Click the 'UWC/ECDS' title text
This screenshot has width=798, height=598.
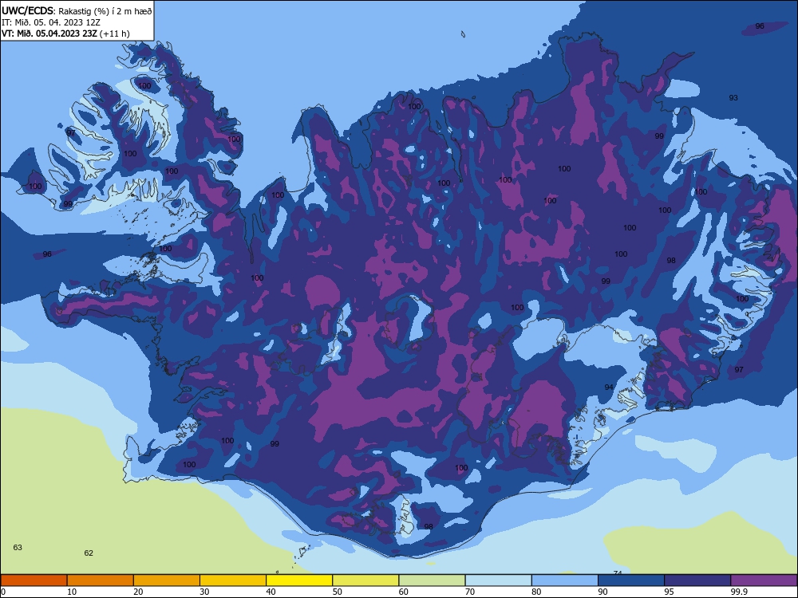pos(28,10)
